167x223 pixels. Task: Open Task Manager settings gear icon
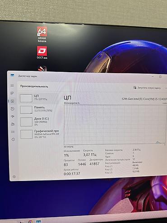pyautogui.click(x=14, y=177)
